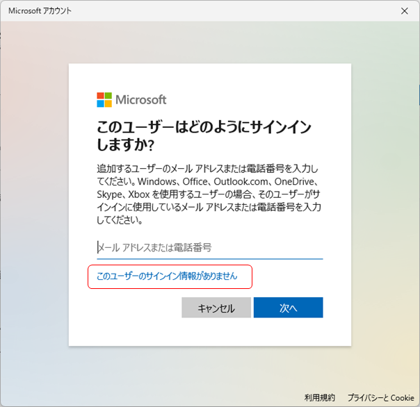Screen dimensions: 420x407
Task: Open the 利用規約 link
Action: [319, 397]
